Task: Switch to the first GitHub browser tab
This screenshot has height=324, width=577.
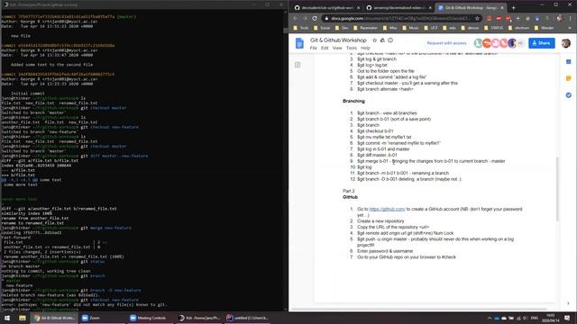Action: click(x=325, y=8)
